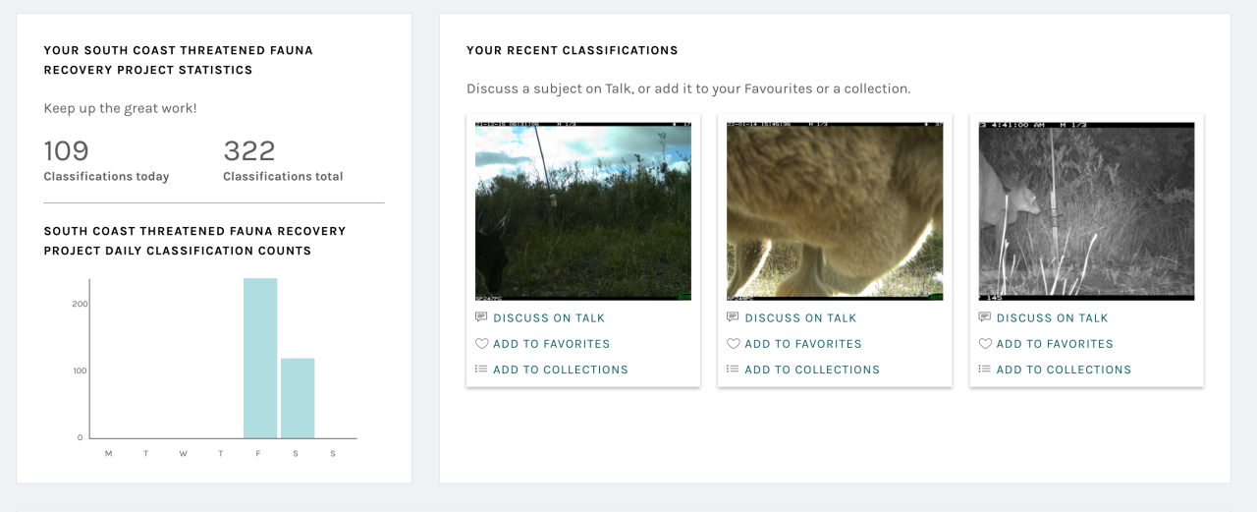
Task: Add night-vision photo to collections
Action: [1064, 370]
